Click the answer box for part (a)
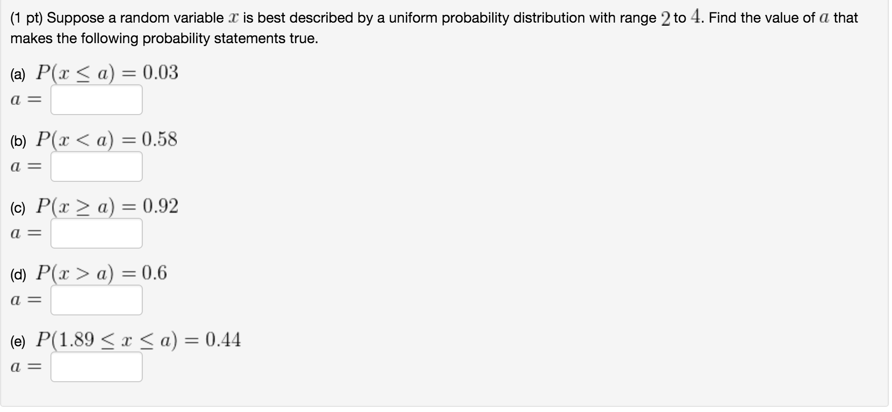This screenshot has height=412, width=892. pos(97,100)
